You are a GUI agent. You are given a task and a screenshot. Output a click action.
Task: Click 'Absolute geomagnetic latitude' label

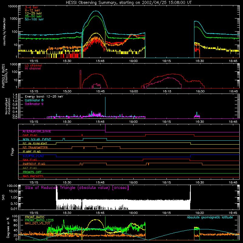click(210, 217)
